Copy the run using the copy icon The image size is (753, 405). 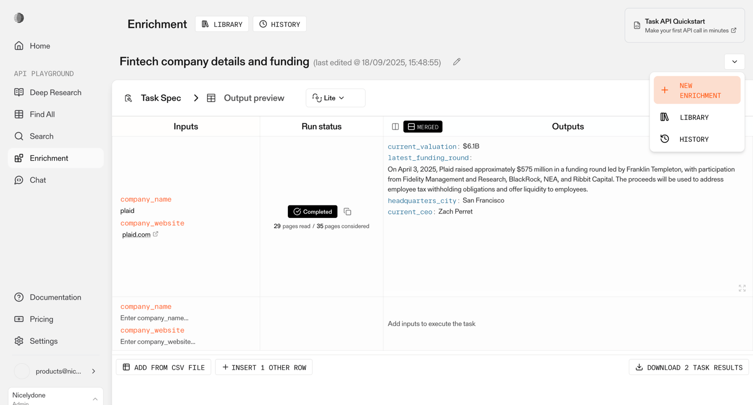point(348,212)
